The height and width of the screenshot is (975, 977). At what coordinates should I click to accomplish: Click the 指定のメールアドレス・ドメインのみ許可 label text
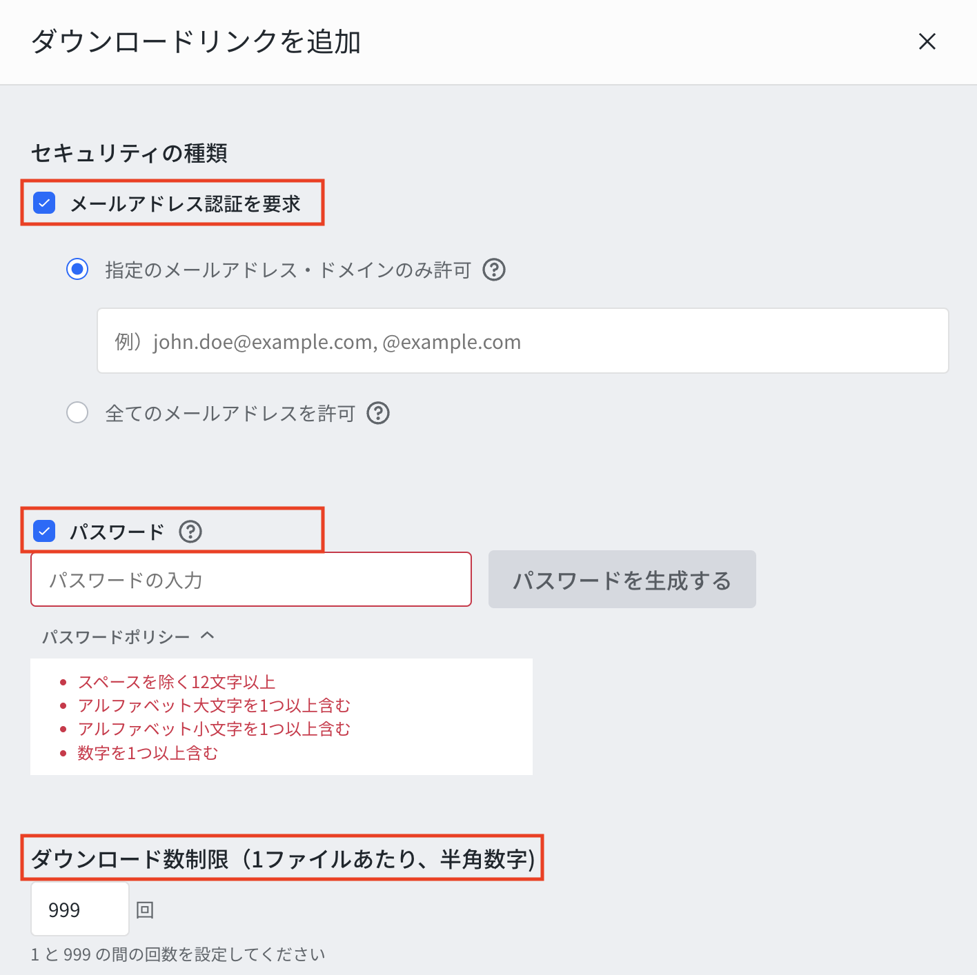click(x=288, y=270)
